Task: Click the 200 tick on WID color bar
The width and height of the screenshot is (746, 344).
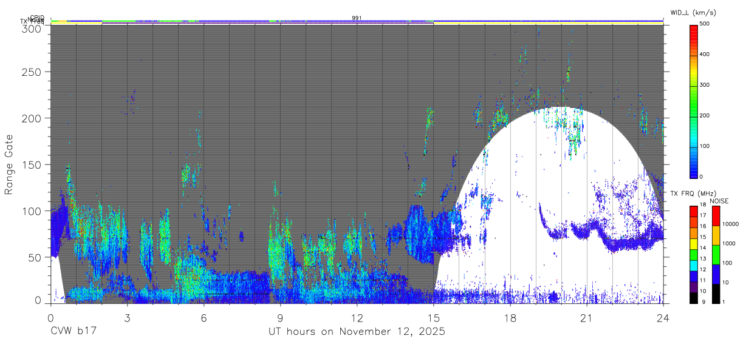Action: (705, 115)
